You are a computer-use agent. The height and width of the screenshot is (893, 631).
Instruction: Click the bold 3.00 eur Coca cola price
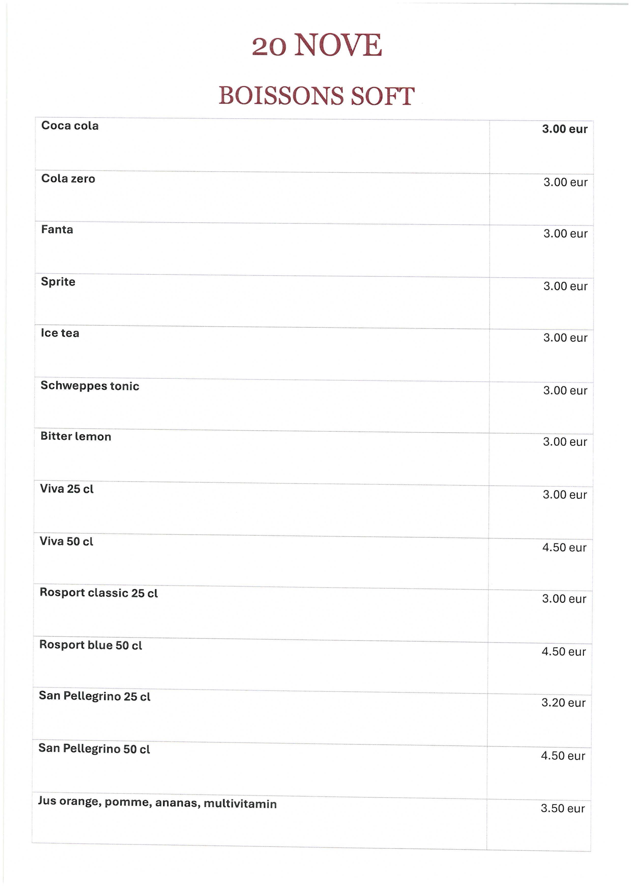[565, 129]
